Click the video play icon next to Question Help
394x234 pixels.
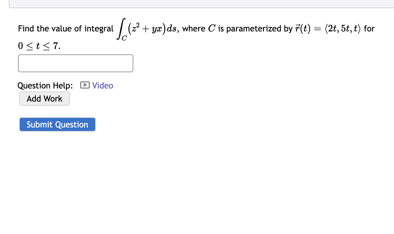pos(85,85)
